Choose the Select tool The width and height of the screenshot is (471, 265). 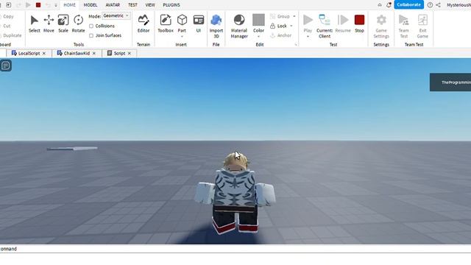point(35,24)
